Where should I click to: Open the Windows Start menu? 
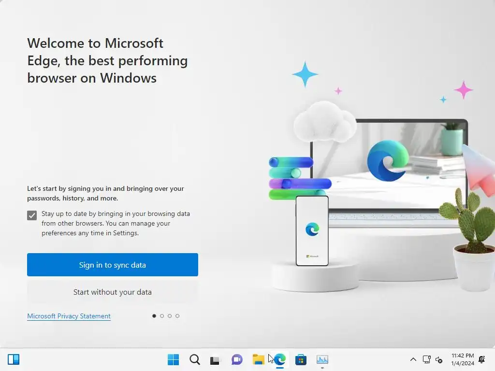[x=173, y=359]
